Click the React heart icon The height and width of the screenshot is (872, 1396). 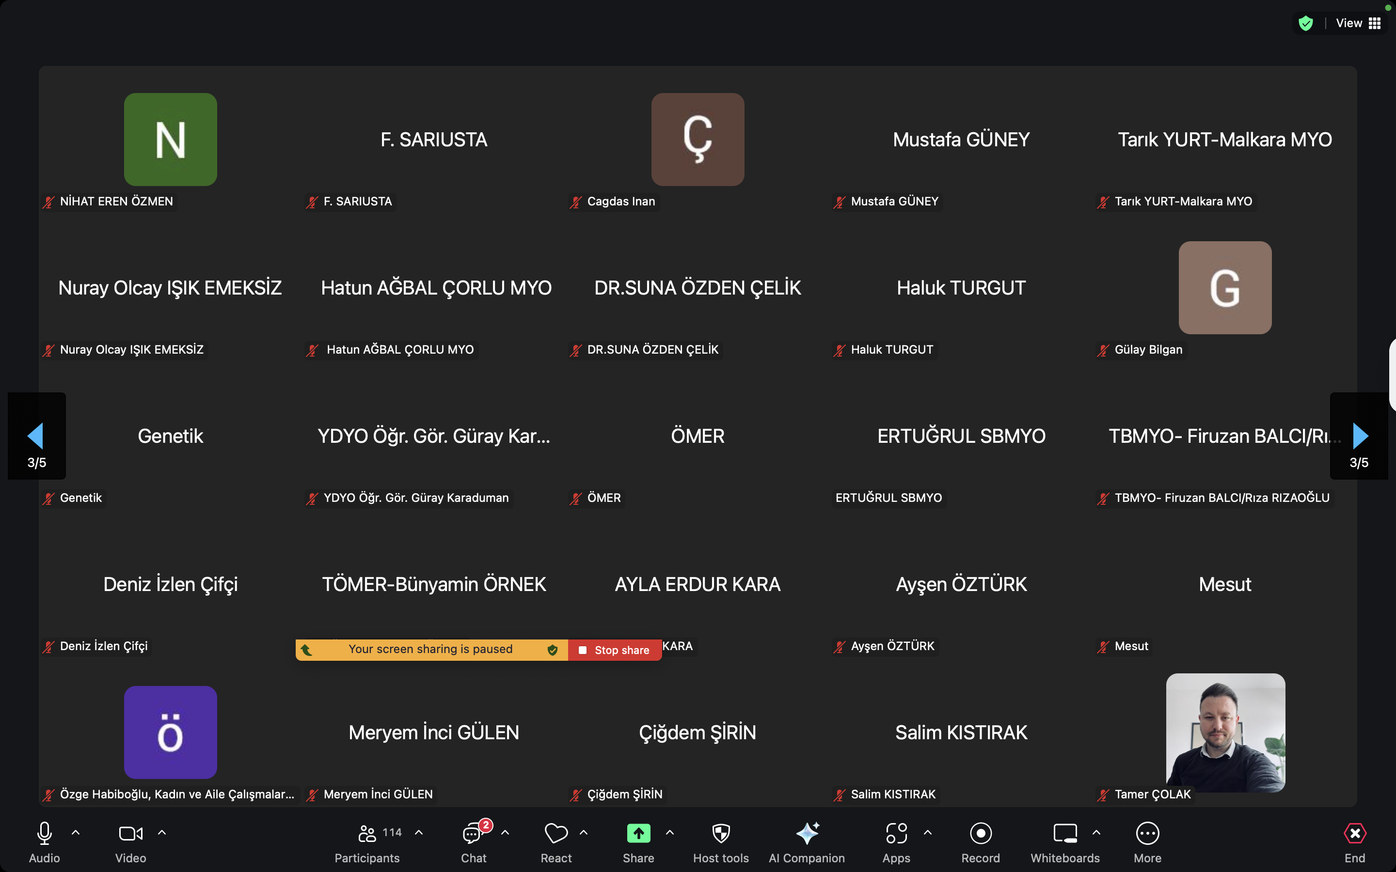556,833
